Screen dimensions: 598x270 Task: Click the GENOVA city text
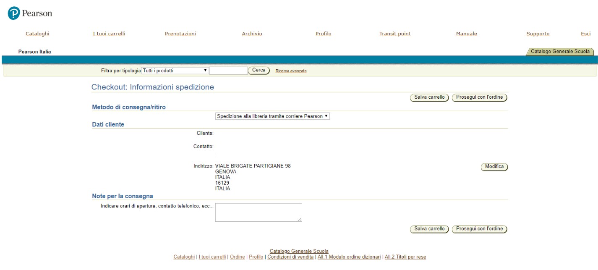tap(226, 172)
